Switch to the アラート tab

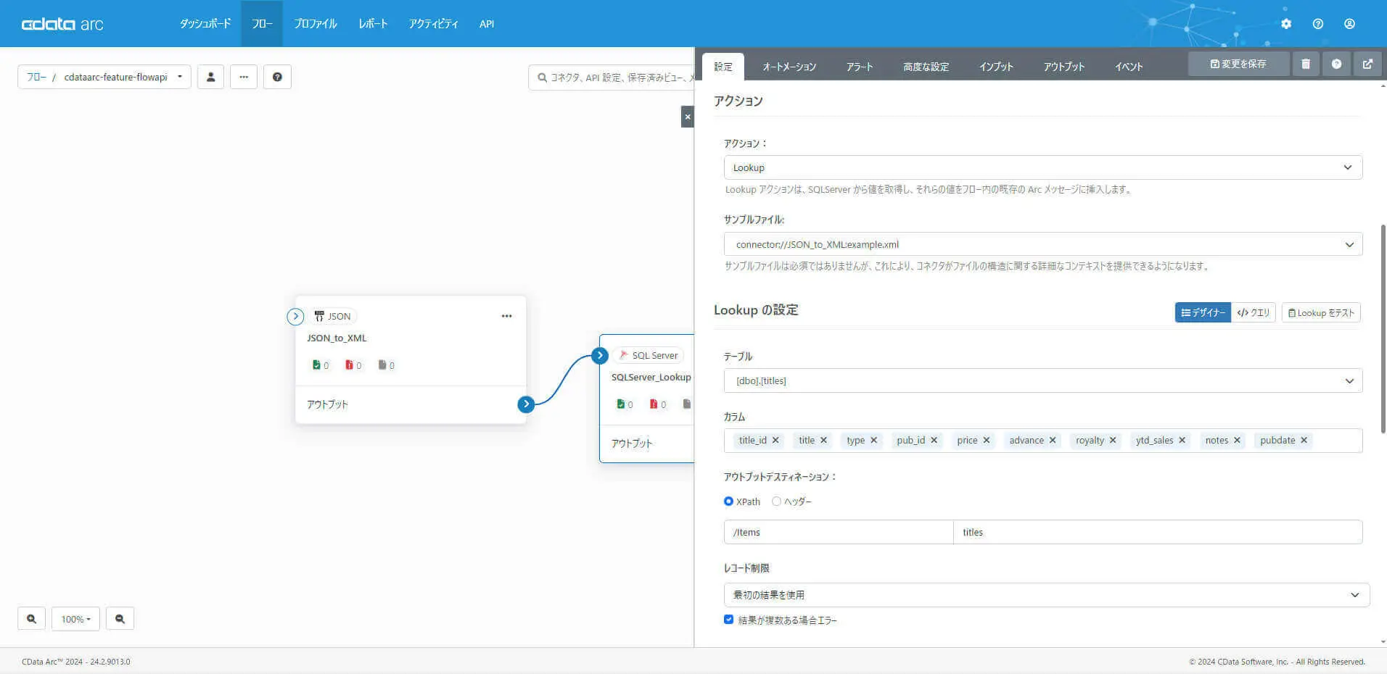[x=860, y=67]
